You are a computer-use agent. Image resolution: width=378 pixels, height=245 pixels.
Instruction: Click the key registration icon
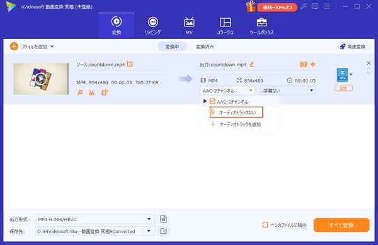tap(303, 6)
